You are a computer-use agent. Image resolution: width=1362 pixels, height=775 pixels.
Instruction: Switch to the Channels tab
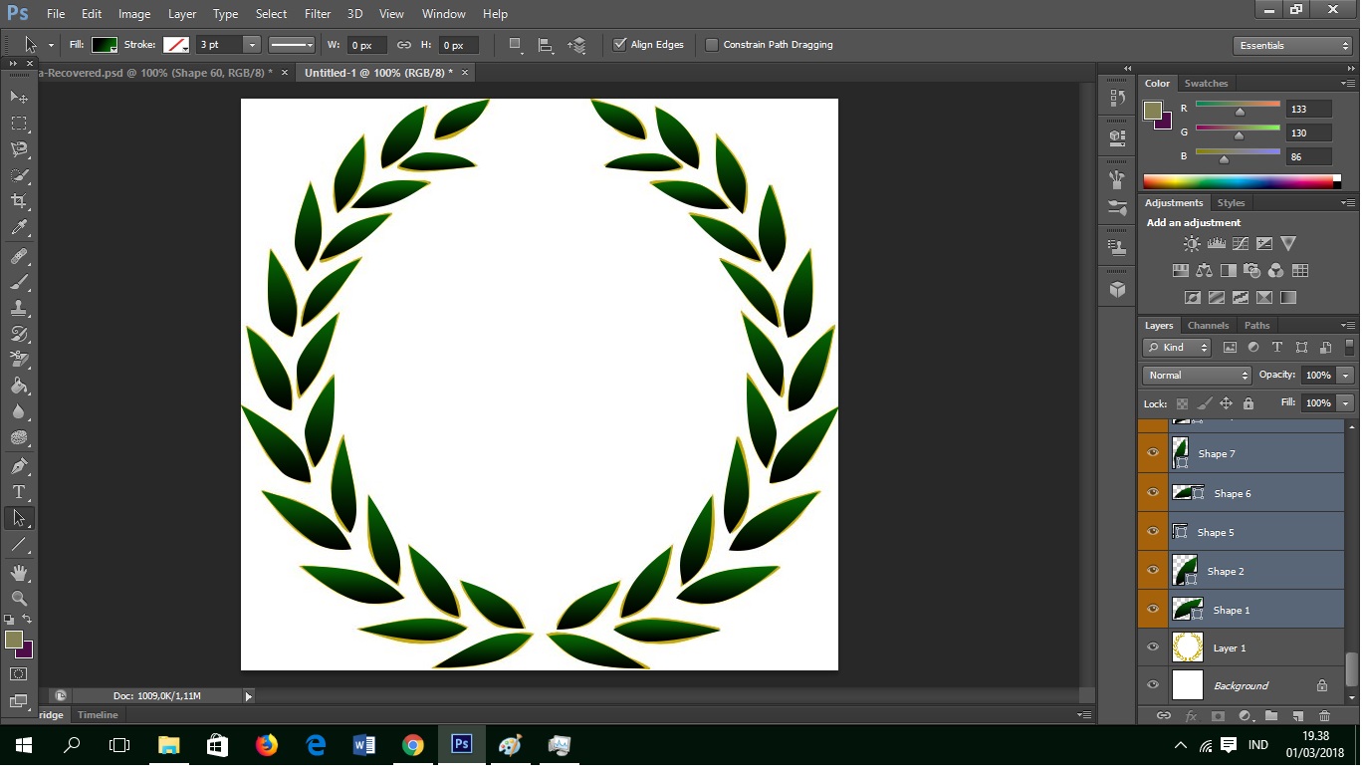click(x=1208, y=326)
